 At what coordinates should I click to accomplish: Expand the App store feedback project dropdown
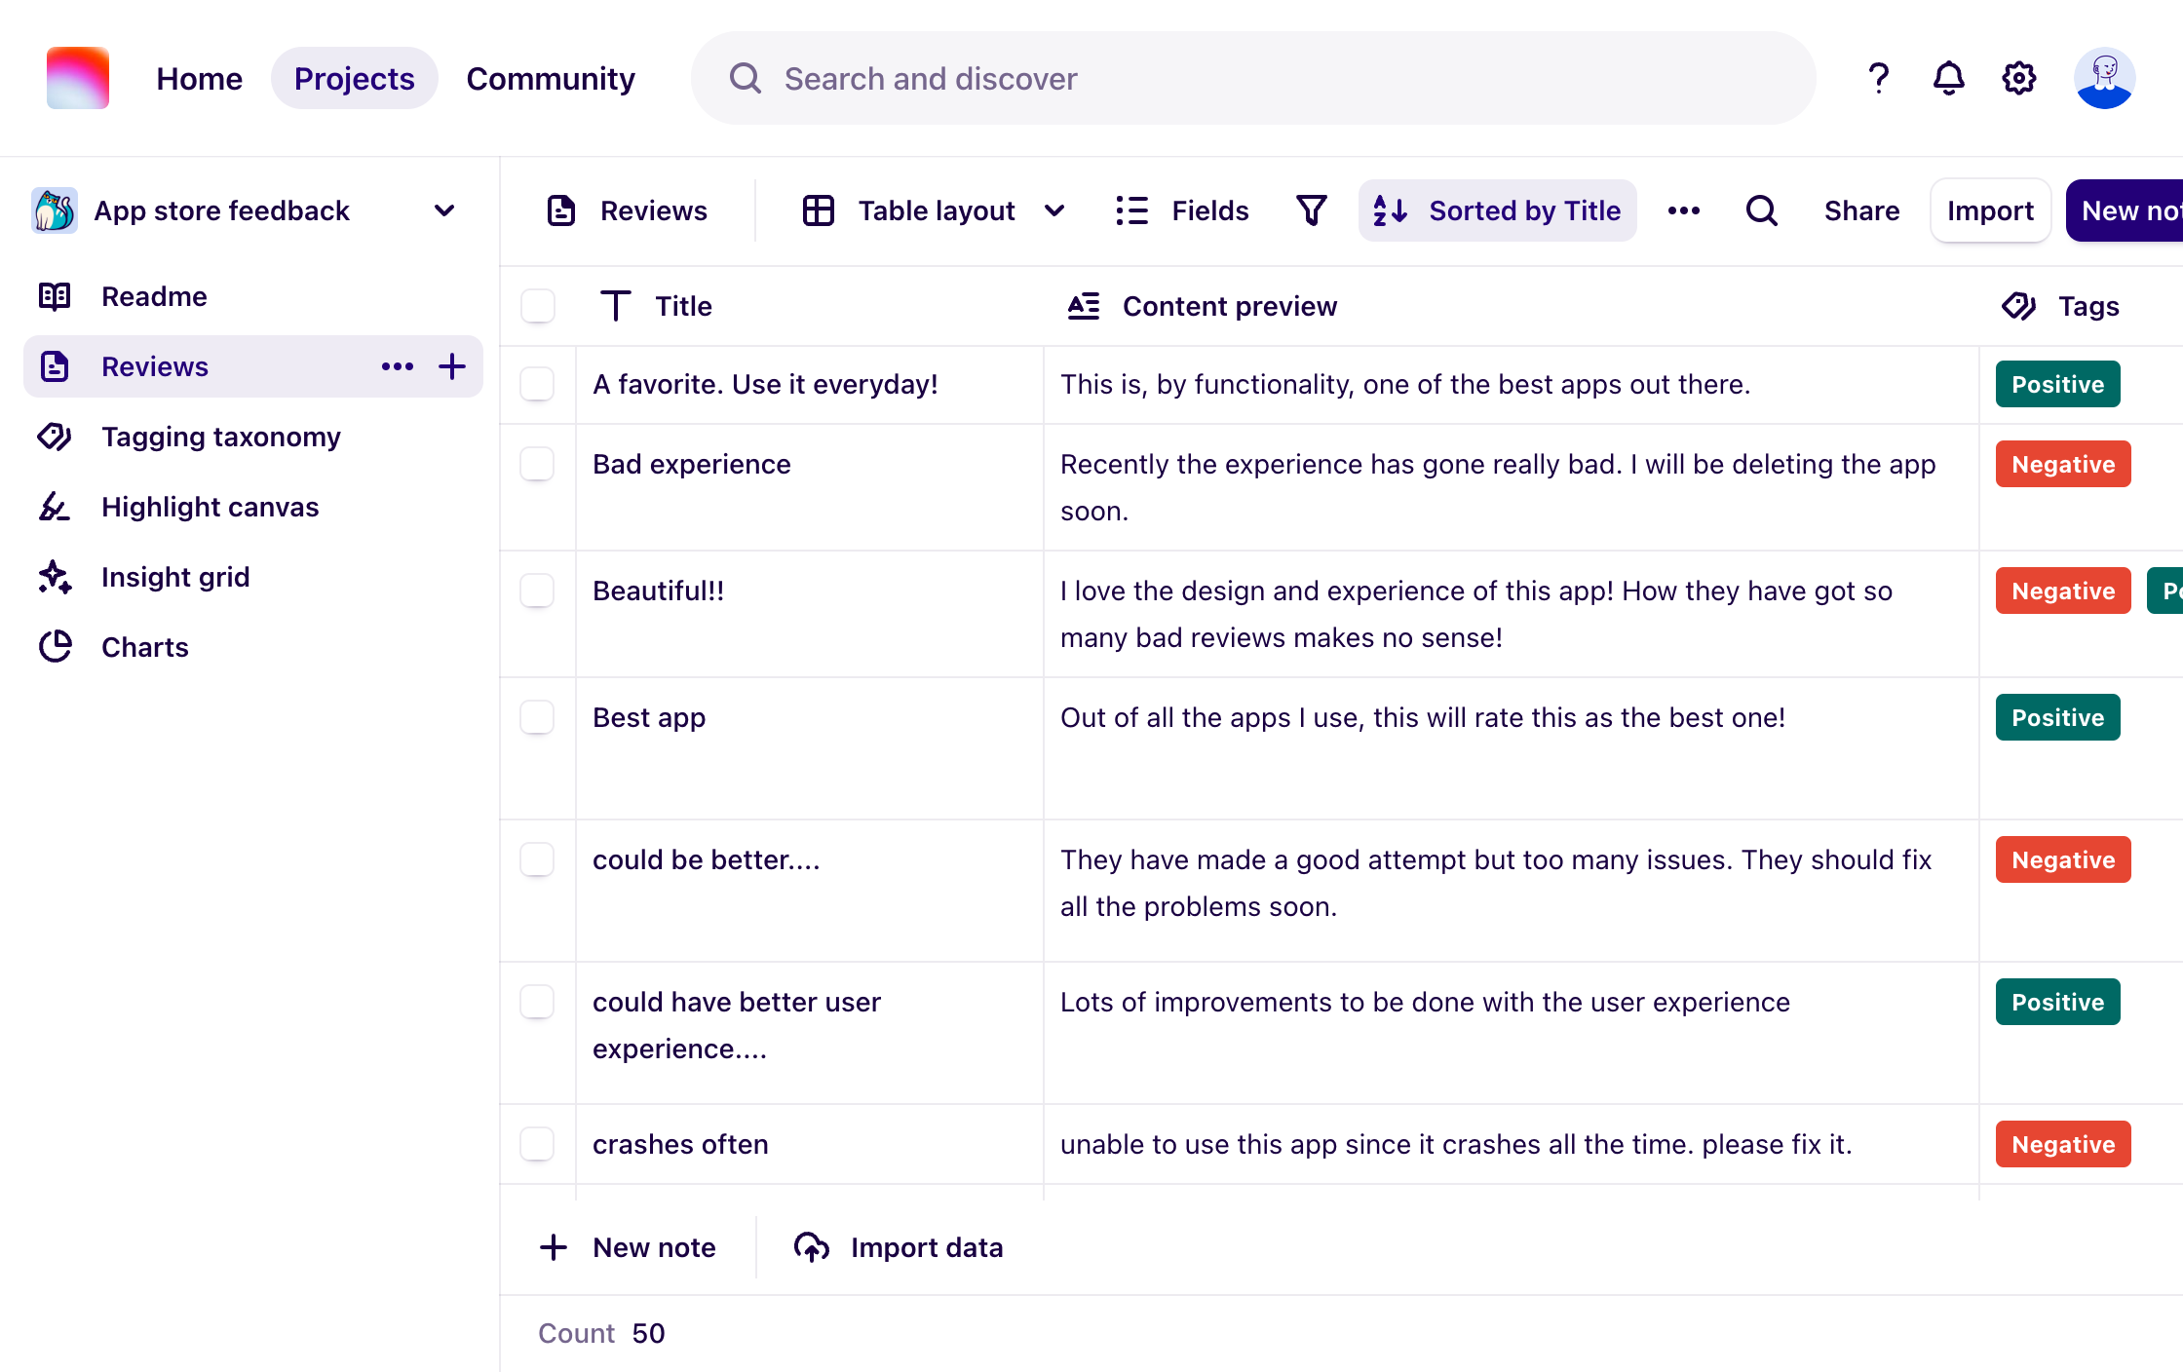tap(443, 210)
